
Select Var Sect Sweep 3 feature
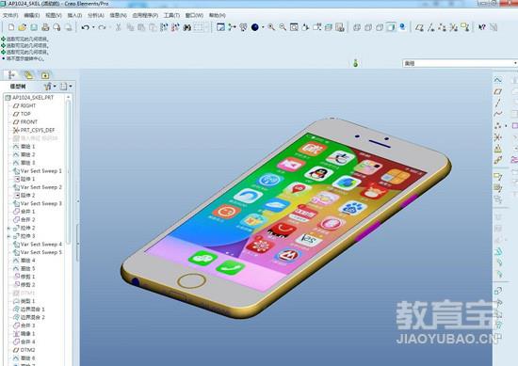click(x=38, y=203)
